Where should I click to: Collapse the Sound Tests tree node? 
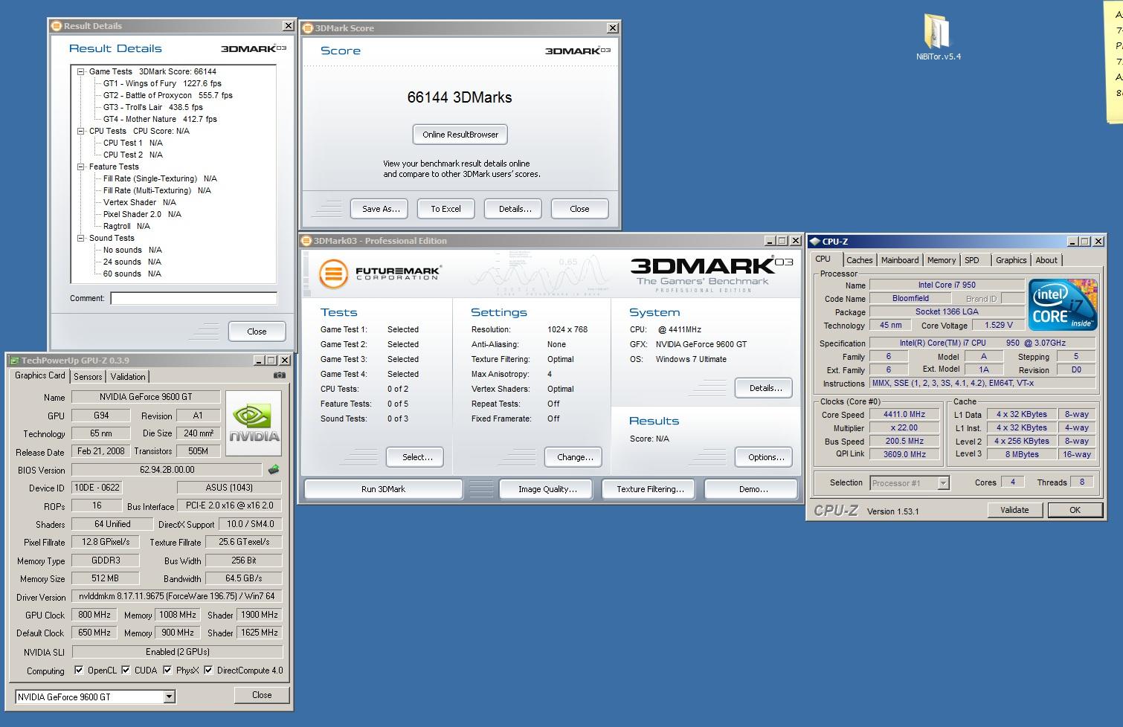tap(81, 238)
